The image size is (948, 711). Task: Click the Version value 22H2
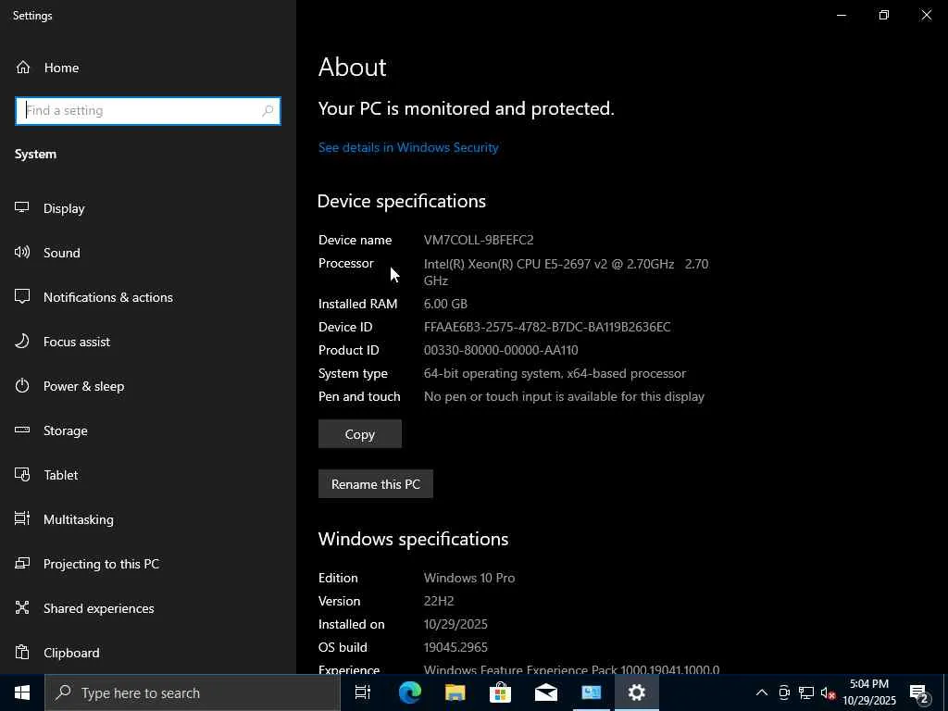click(439, 601)
